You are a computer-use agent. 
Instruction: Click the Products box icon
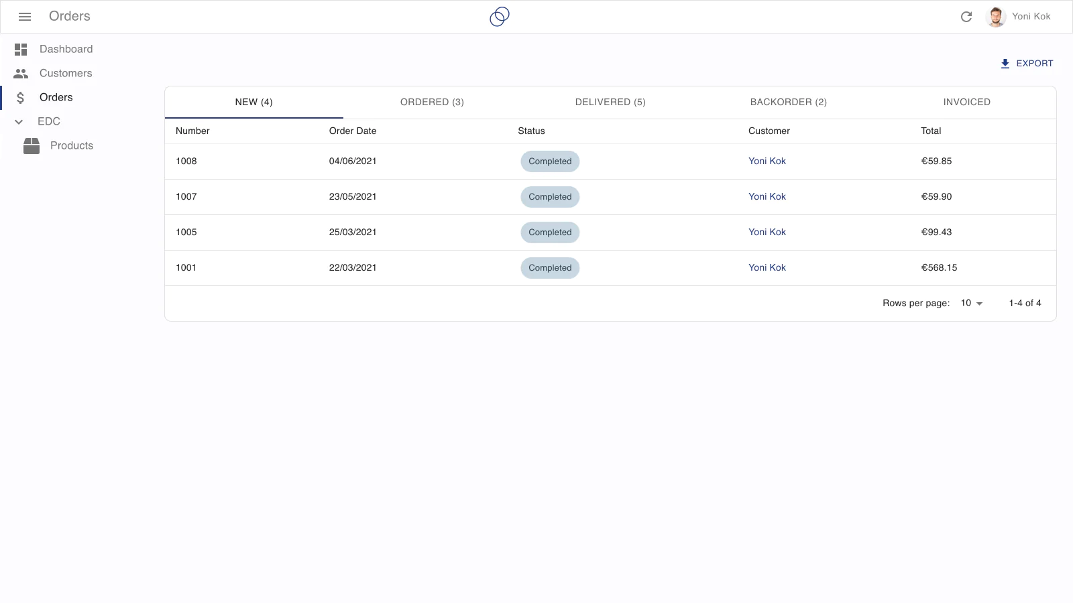32,146
